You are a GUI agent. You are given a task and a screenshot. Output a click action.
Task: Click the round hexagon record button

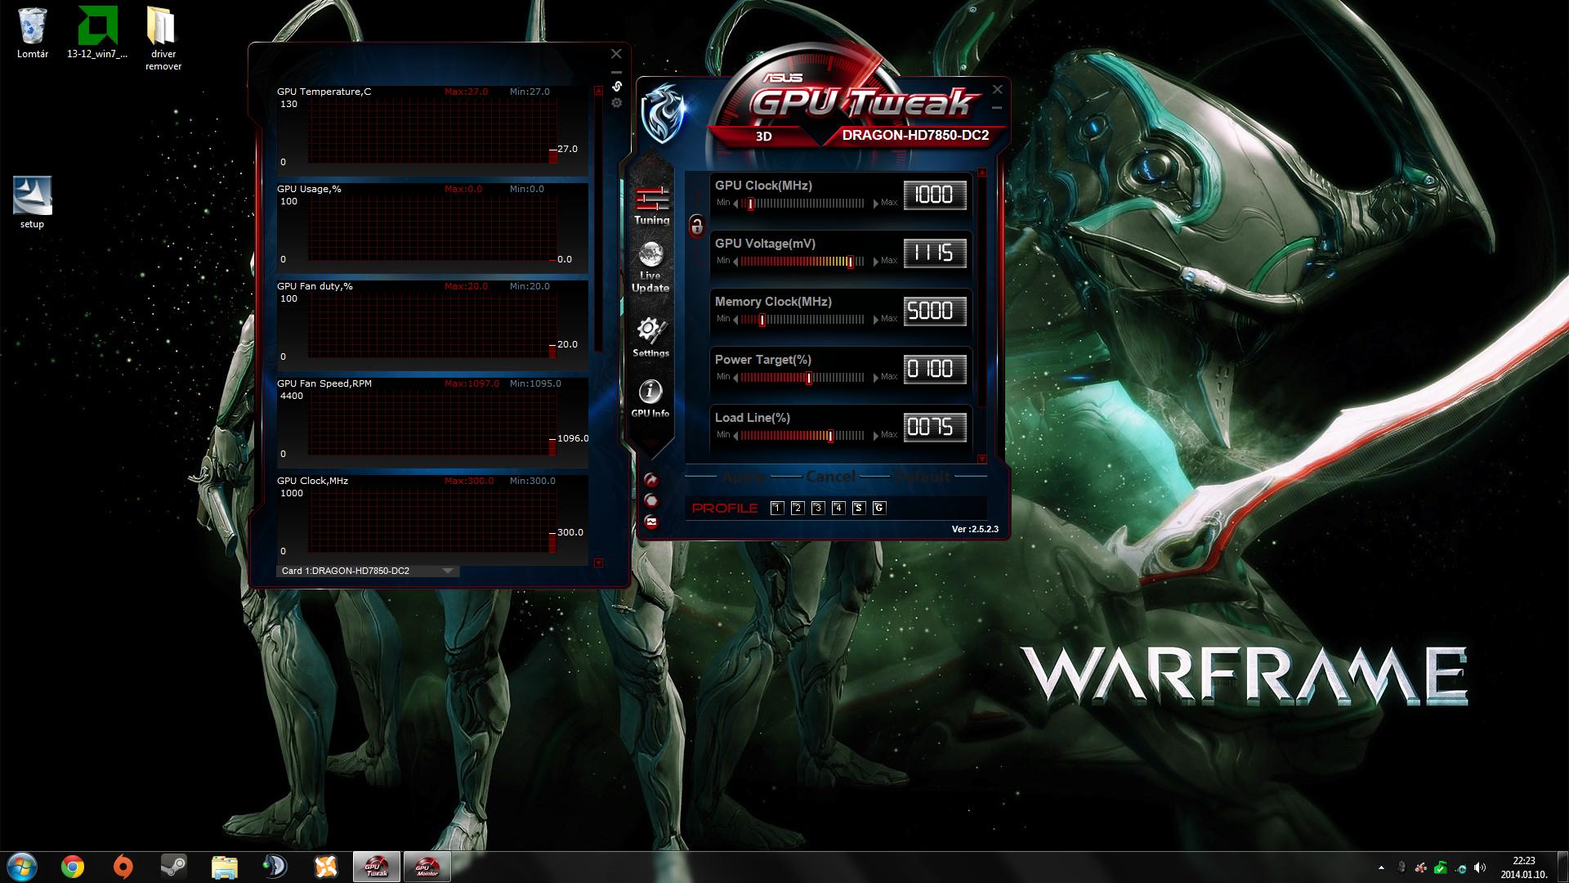651,500
